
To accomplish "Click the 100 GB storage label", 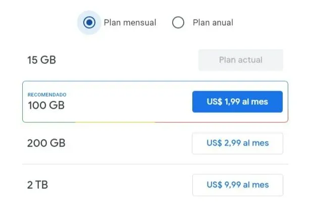I will coord(46,105).
